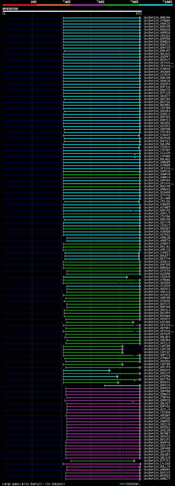
Task: Select the label UniRef100_C5YJQ1
Action: pos(157,201)
